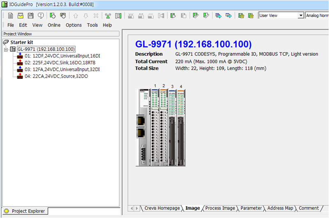
Task: Open the Online menu
Action: click(54, 25)
